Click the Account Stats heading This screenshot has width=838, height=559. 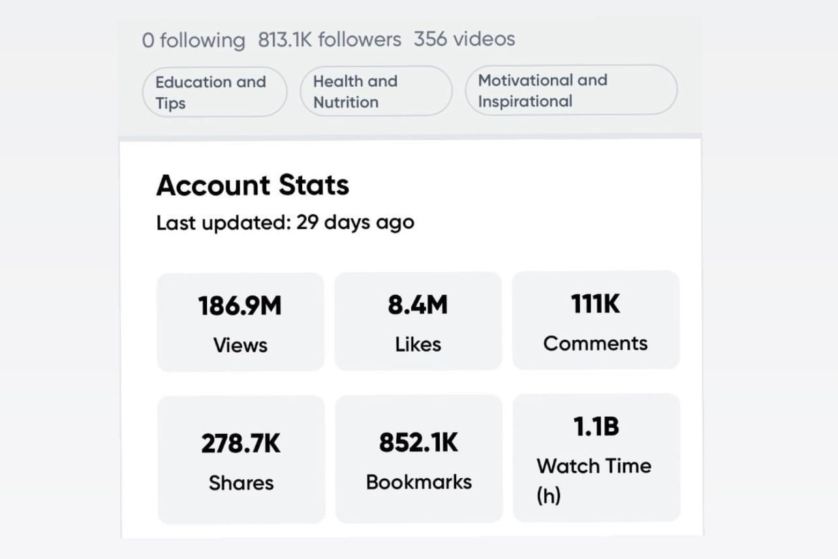coord(253,185)
